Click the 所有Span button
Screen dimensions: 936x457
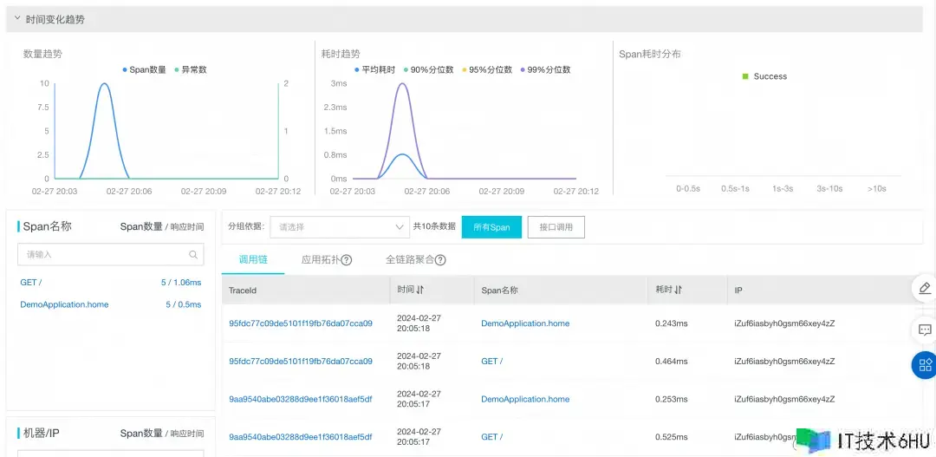(491, 227)
